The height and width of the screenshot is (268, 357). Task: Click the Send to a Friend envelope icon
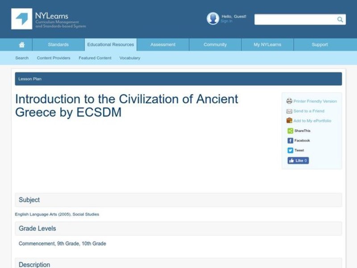(x=288, y=111)
